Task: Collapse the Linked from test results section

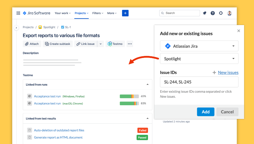Action: click(x=147, y=118)
